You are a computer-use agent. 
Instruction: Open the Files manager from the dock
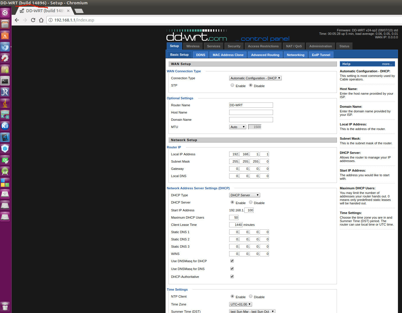(5, 24)
